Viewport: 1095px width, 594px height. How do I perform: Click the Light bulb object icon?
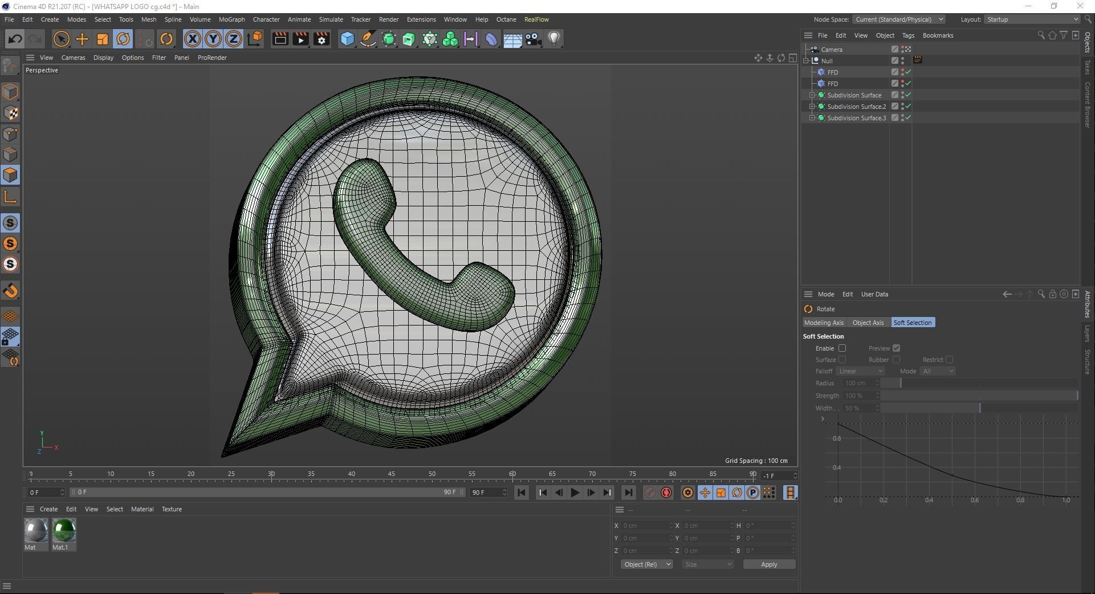(554, 39)
